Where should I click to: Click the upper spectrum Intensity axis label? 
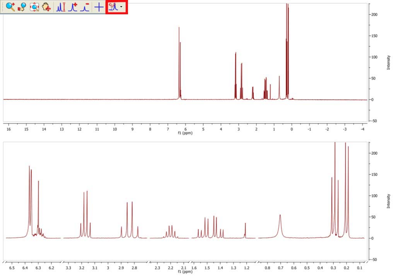(388, 62)
